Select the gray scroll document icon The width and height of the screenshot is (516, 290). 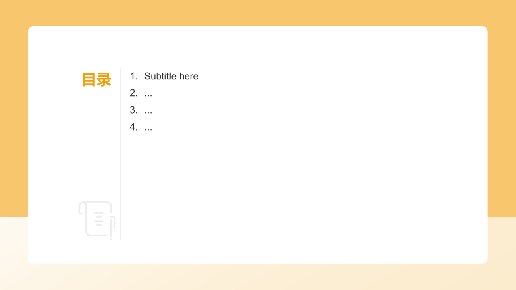click(97, 220)
